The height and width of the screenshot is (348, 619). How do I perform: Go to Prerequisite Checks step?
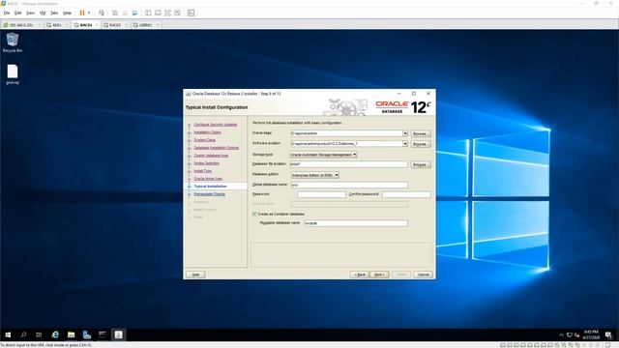(x=210, y=194)
